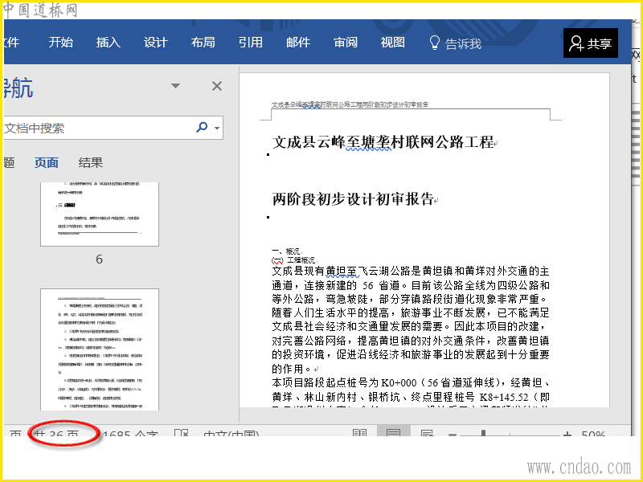
Task: Switch to read mode view icon
Action: coord(359,432)
